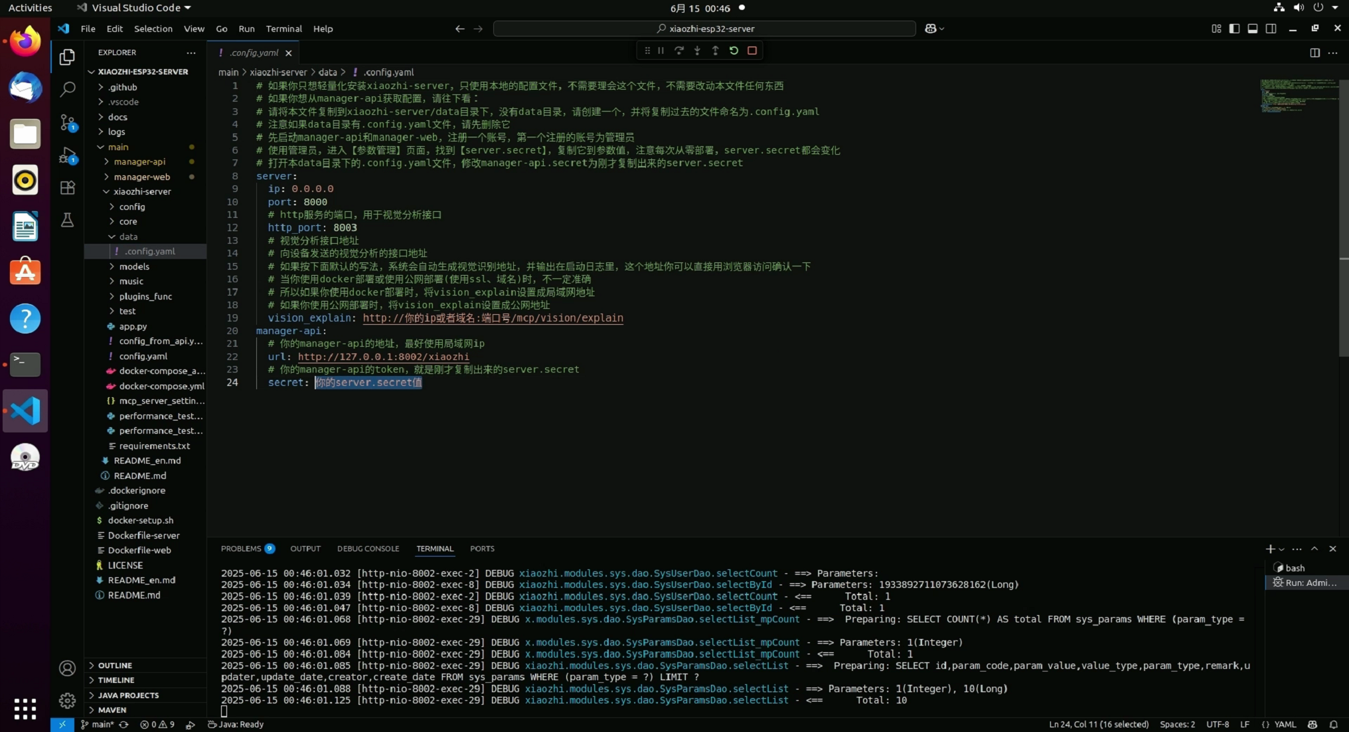
Task: Restart the debug session
Action: click(x=734, y=50)
